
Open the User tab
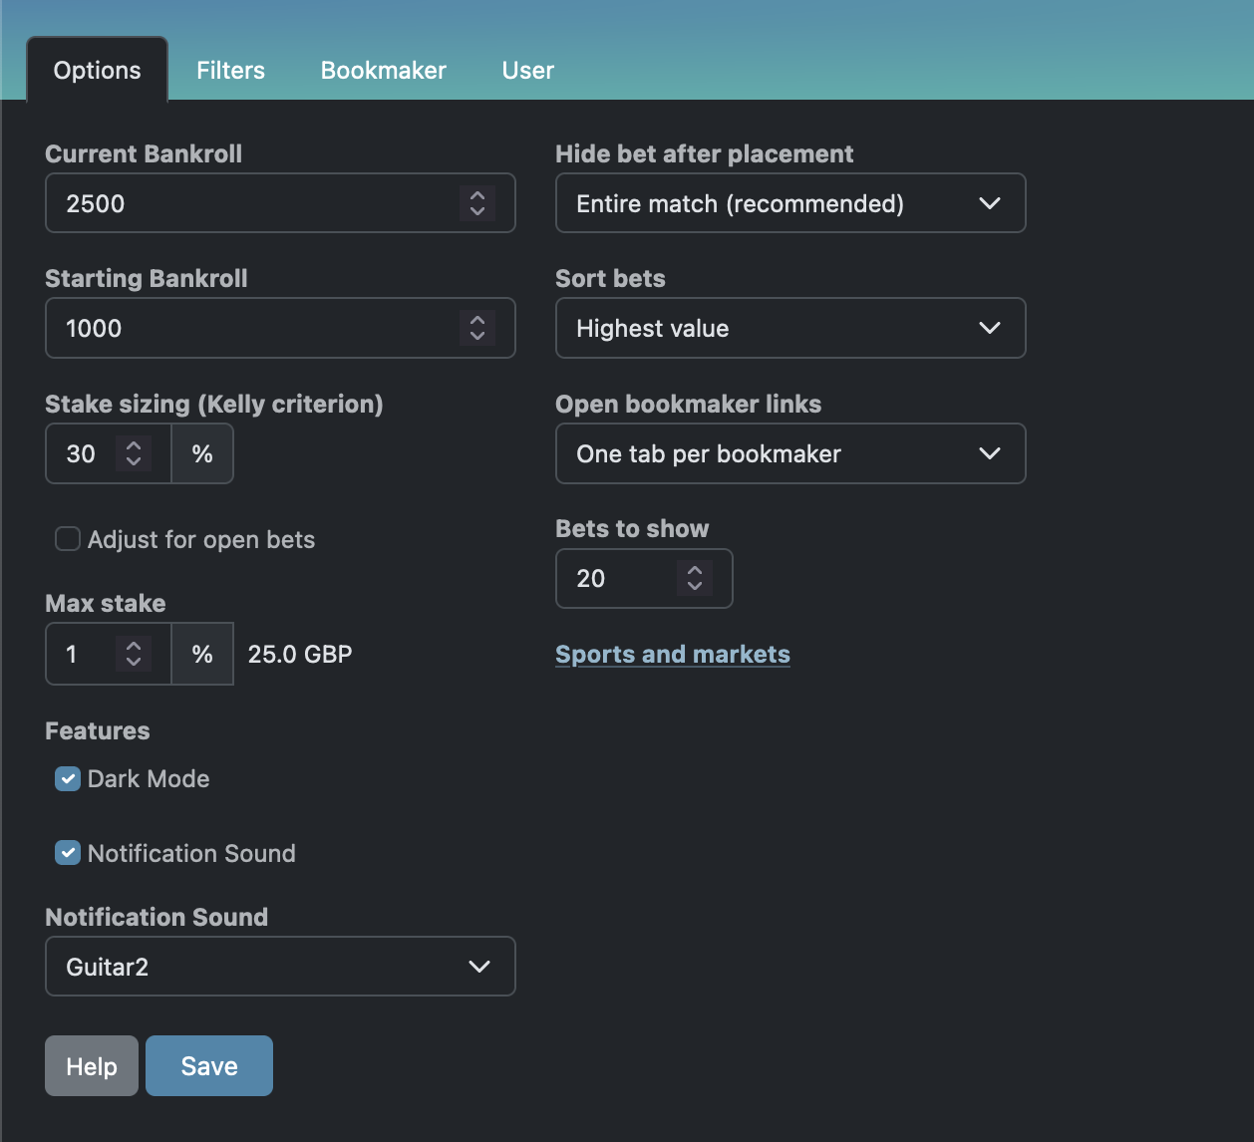[x=527, y=70]
